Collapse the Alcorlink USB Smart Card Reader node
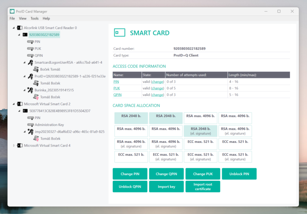Image resolution: width=307 pixels, height=214 pixels. (14, 28)
